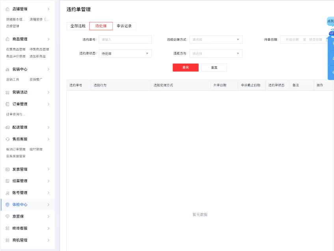The width and height of the screenshot is (334, 251).
Task: Click the 京营保 icon in sidebar
Action: click(7, 217)
